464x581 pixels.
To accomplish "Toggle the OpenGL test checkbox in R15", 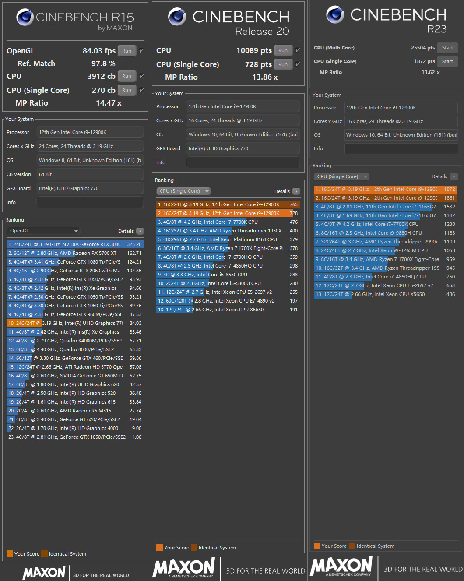I will click(141, 51).
